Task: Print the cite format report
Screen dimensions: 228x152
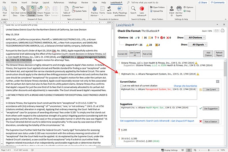Action: pos(222,31)
